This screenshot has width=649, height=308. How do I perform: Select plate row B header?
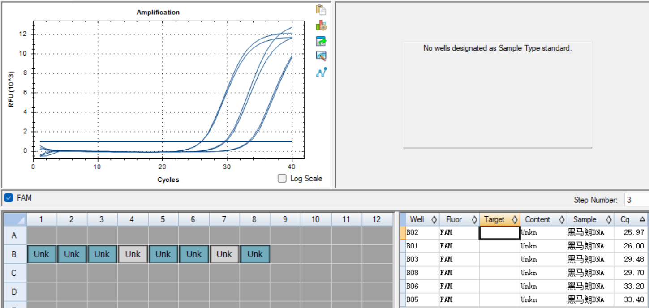[14, 254]
